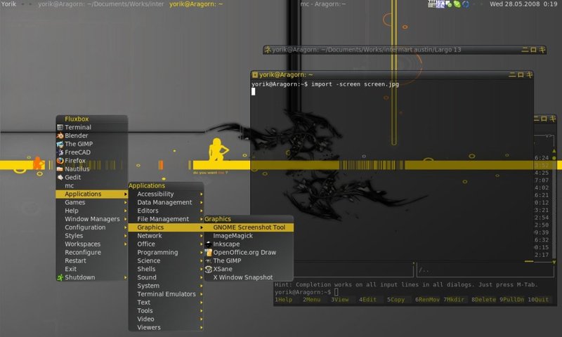The height and width of the screenshot is (337, 562).
Task: Switch to mc - Aragorn taskbar window
Action: pos(323,4)
